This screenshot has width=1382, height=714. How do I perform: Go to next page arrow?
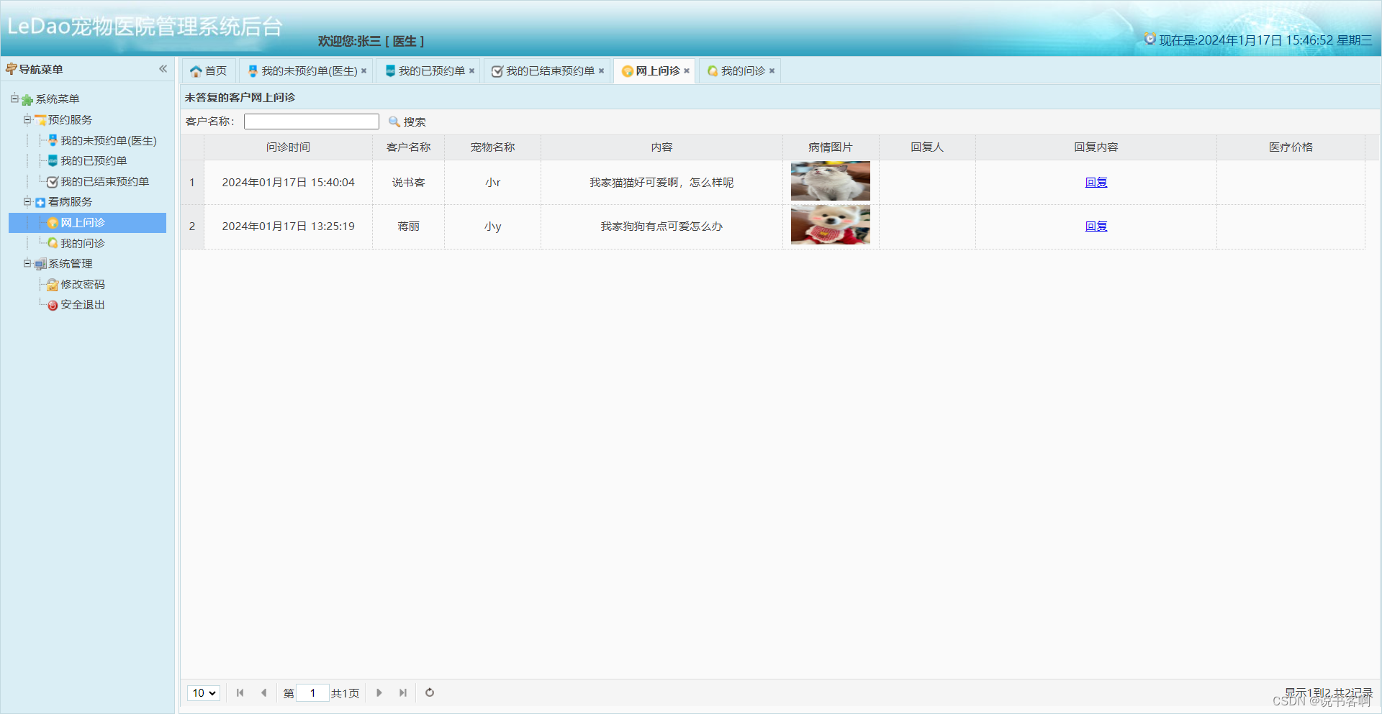tap(379, 692)
